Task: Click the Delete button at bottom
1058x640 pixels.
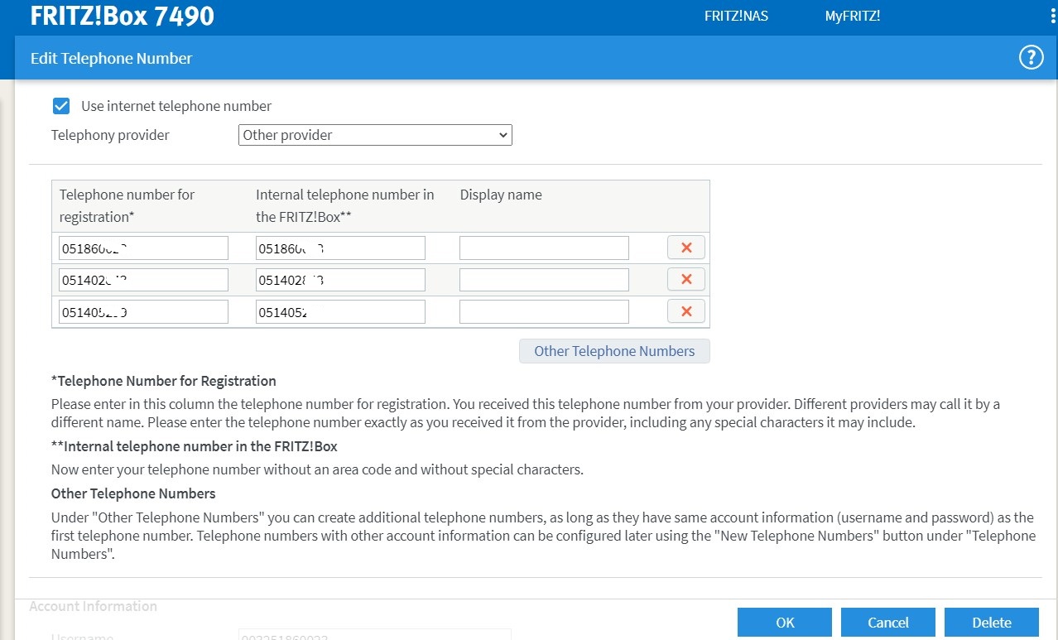Action: point(991,623)
